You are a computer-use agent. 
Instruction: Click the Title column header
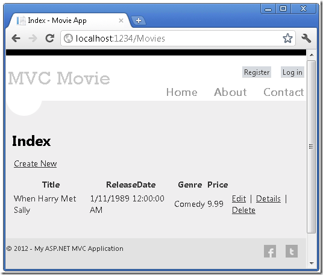point(51,185)
